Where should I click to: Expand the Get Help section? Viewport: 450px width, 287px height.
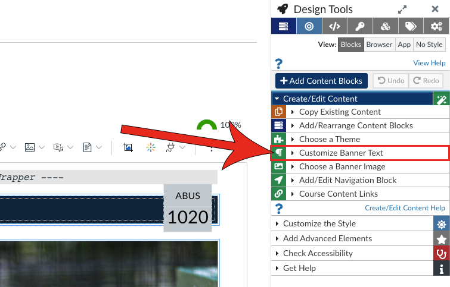click(x=352, y=269)
